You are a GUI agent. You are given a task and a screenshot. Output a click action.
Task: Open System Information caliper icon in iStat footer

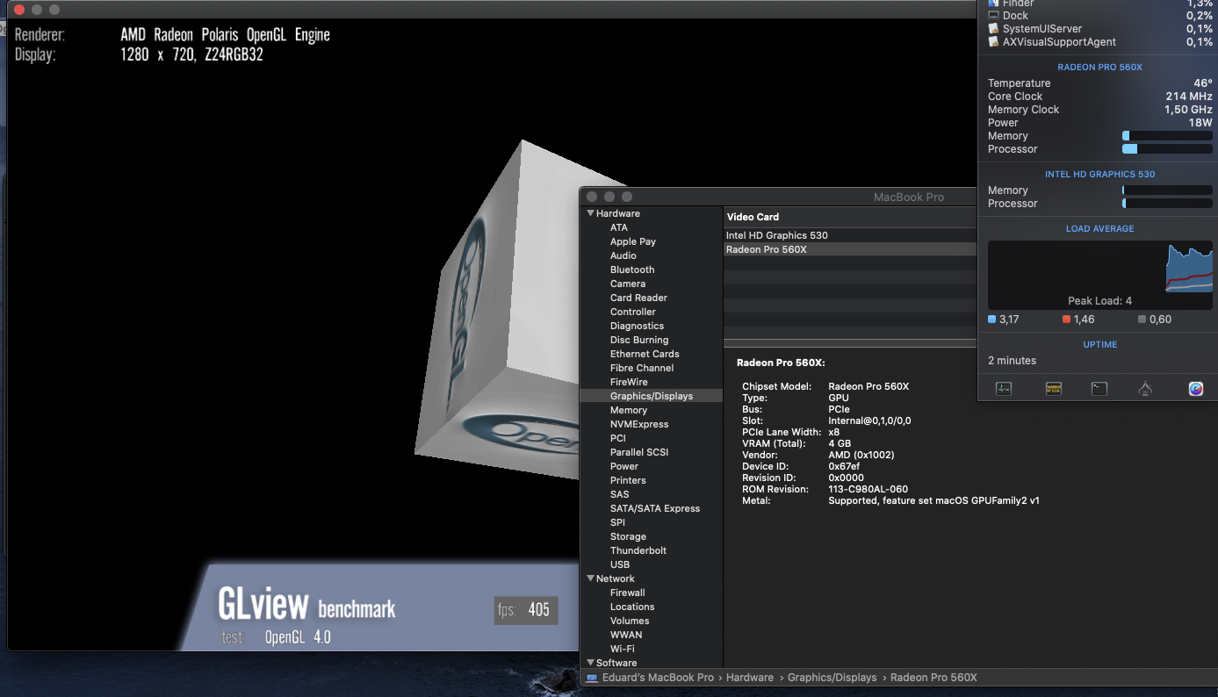tap(1145, 389)
